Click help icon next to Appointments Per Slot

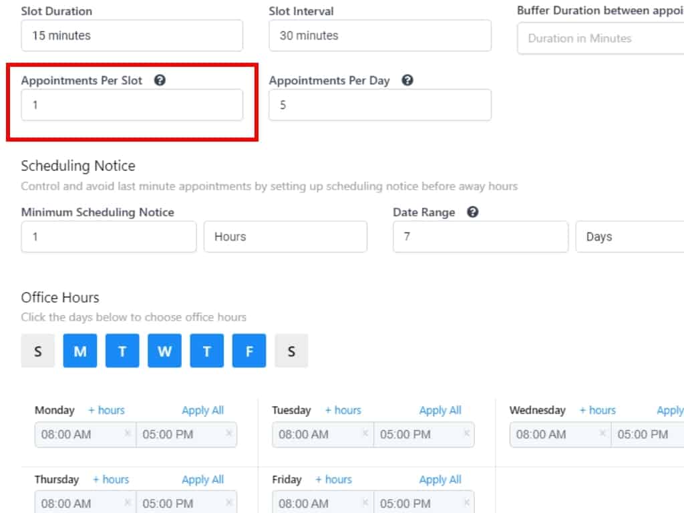pos(160,80)
